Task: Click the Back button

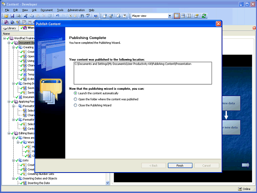Action: coord(153,166)
